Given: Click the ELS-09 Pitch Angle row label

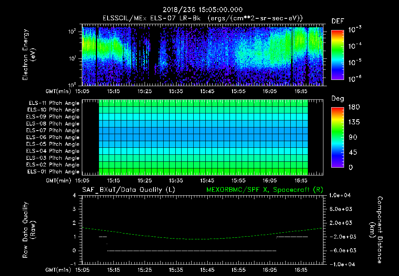Looking at the screenshot, I should (53, 117).
